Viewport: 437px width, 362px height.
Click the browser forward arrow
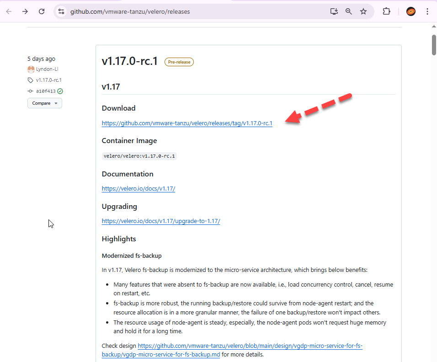coord(25,11)
